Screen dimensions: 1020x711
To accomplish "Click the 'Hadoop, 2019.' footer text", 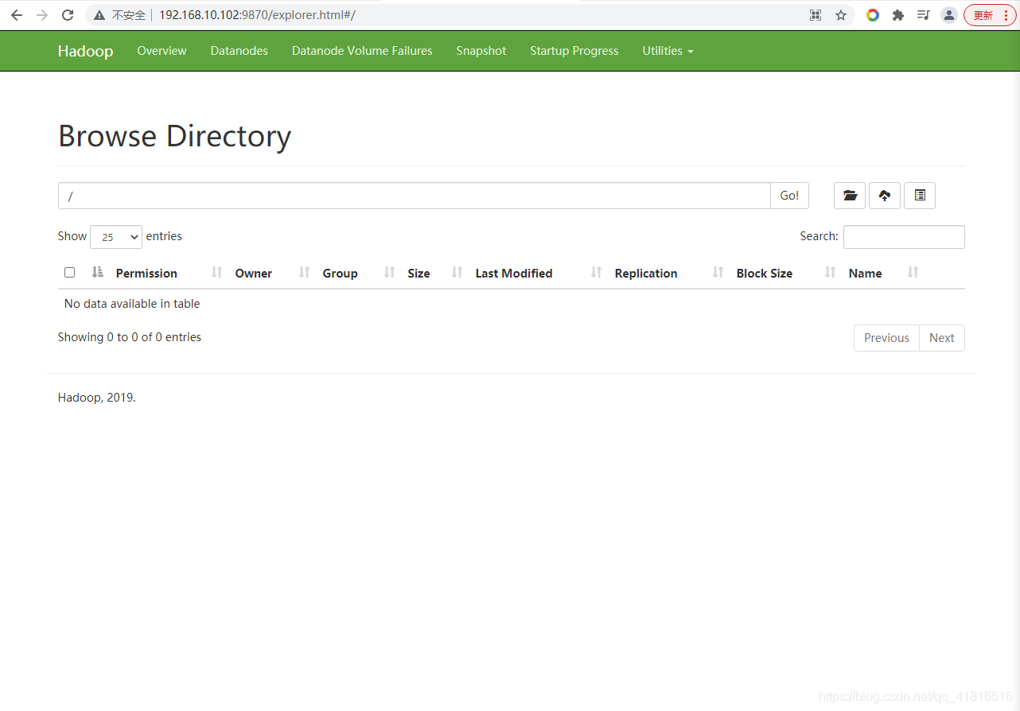I will [97, 398].
